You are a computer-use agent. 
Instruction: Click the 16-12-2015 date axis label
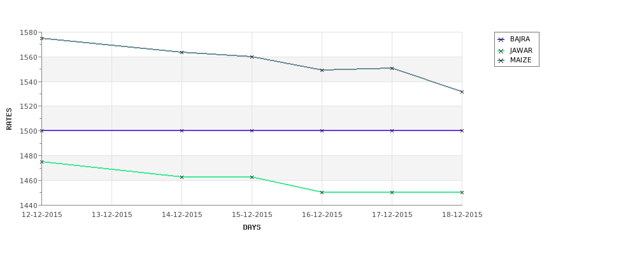click(x=322, y=215)
